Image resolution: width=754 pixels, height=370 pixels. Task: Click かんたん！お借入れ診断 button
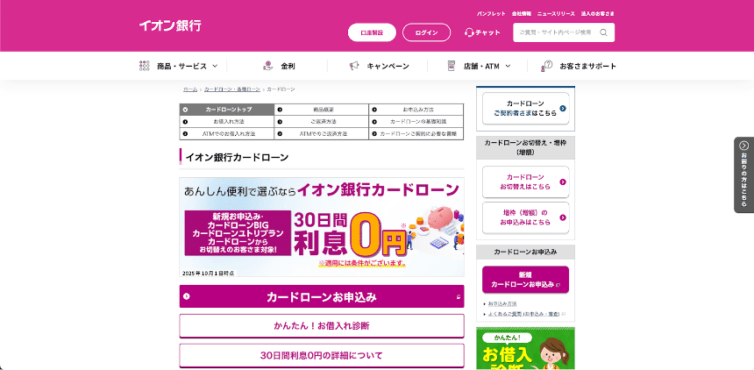click(322, 326)
